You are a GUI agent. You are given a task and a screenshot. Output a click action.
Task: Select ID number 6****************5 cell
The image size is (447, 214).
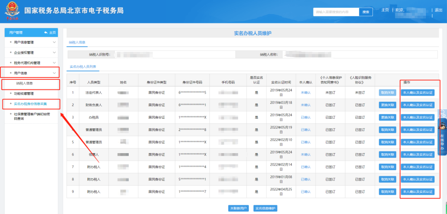point(192,93)
